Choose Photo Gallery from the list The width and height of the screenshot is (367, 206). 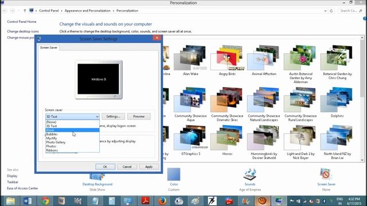(x=72, y=142)
